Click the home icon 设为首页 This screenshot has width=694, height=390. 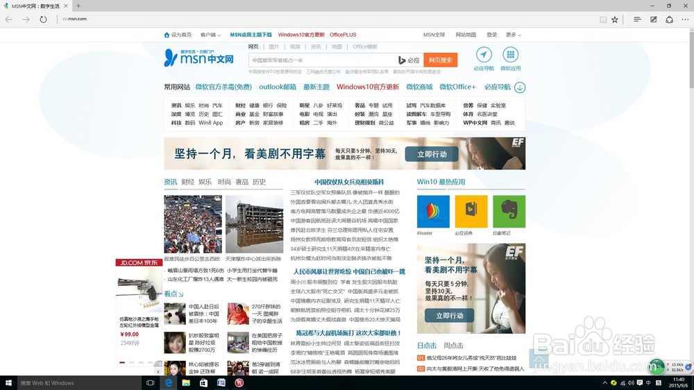point(167,35)
